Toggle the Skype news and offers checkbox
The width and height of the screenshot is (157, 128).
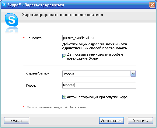click(x=64, y=56)
